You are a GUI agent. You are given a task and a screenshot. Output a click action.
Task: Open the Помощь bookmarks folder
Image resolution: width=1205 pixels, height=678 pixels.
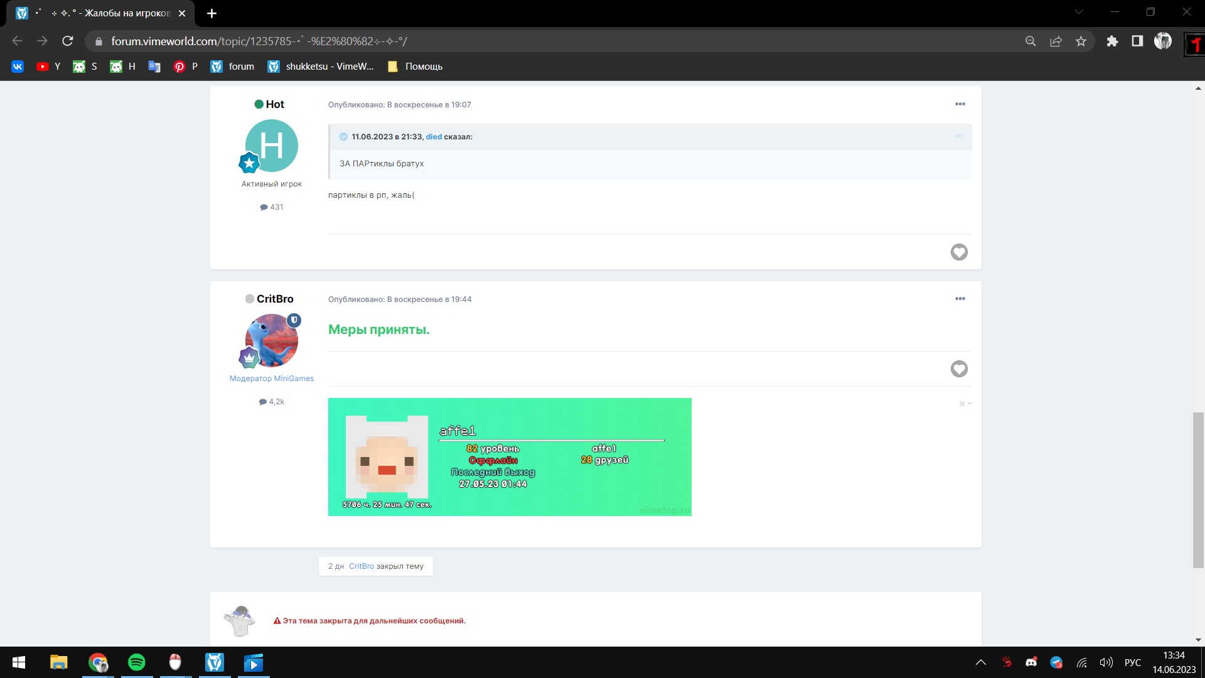[x=415, y=67]
